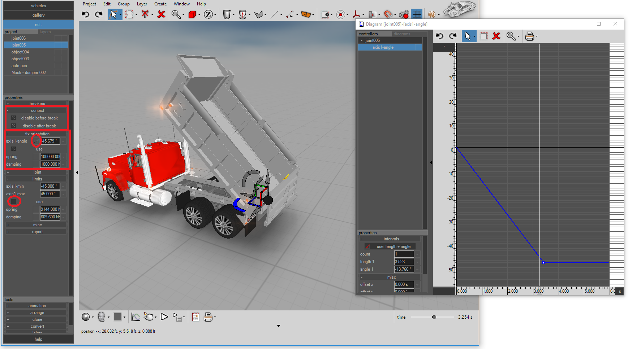Open the diagram graph icon in bottom toolbar
Viewport: 632px width, 349px height.
coord(136,317)
